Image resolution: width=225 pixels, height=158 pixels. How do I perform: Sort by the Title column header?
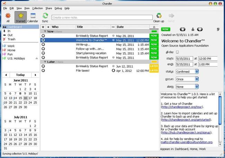pyautogui.click(x=93, y=27)
